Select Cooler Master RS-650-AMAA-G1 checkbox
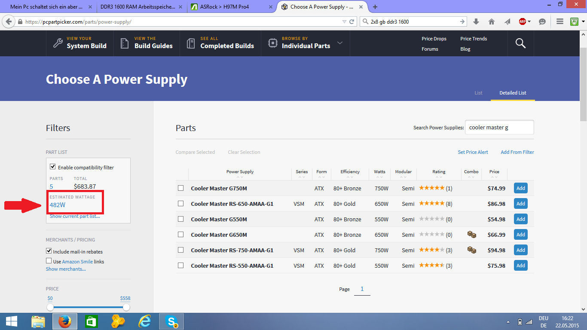587x330 pixels. [x=181, y=204]
